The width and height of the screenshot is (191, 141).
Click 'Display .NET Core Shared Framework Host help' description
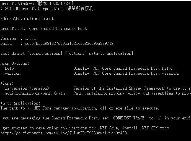pos(123,68)
